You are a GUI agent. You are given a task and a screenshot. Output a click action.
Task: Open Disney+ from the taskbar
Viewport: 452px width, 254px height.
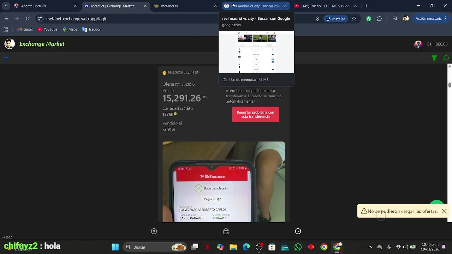285,247
